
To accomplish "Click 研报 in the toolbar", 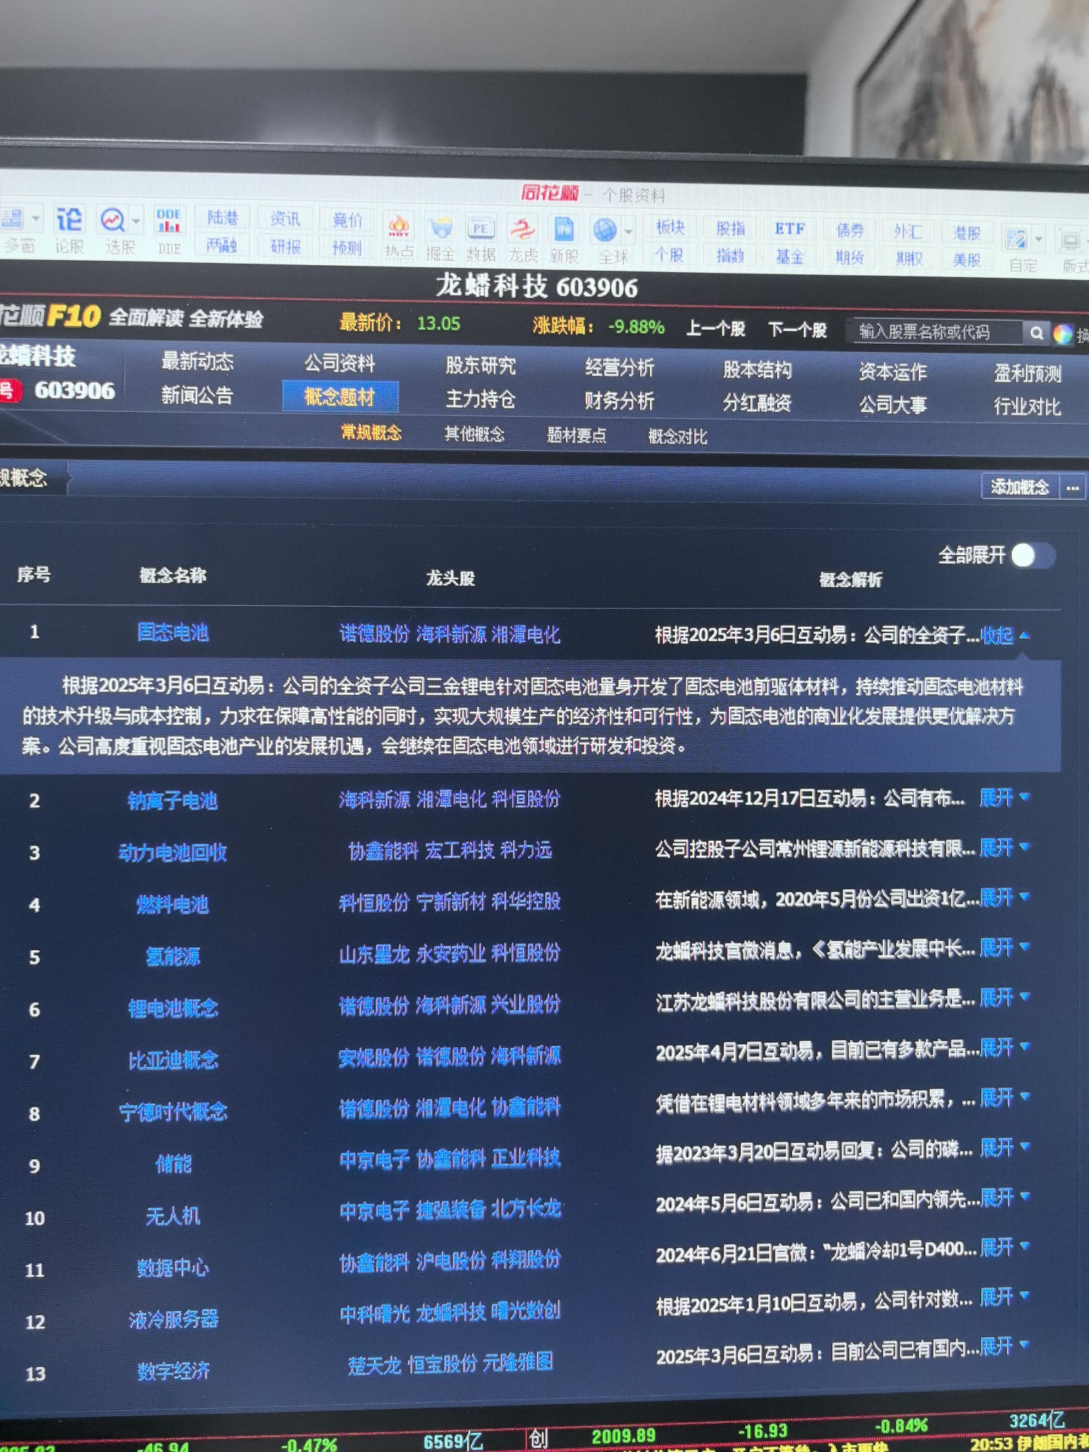I will coord(285,247).
